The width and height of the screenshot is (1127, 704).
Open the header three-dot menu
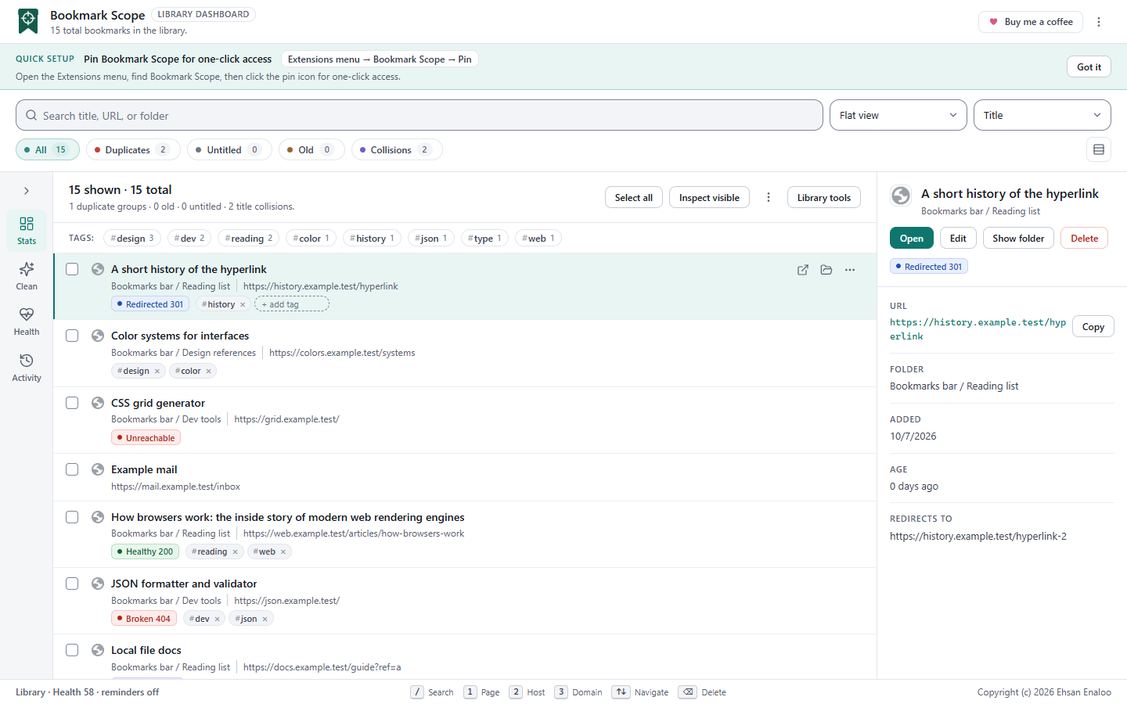point(1099,22)
